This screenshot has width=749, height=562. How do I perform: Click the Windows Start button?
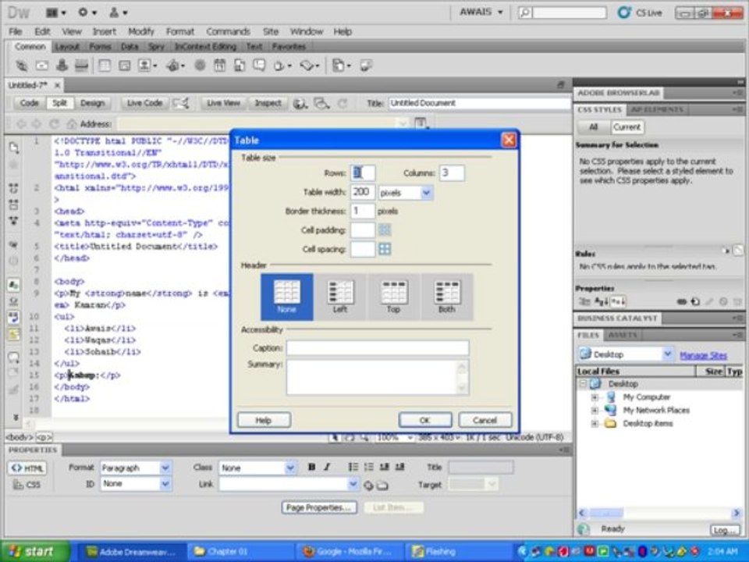(x=34, y=552)
